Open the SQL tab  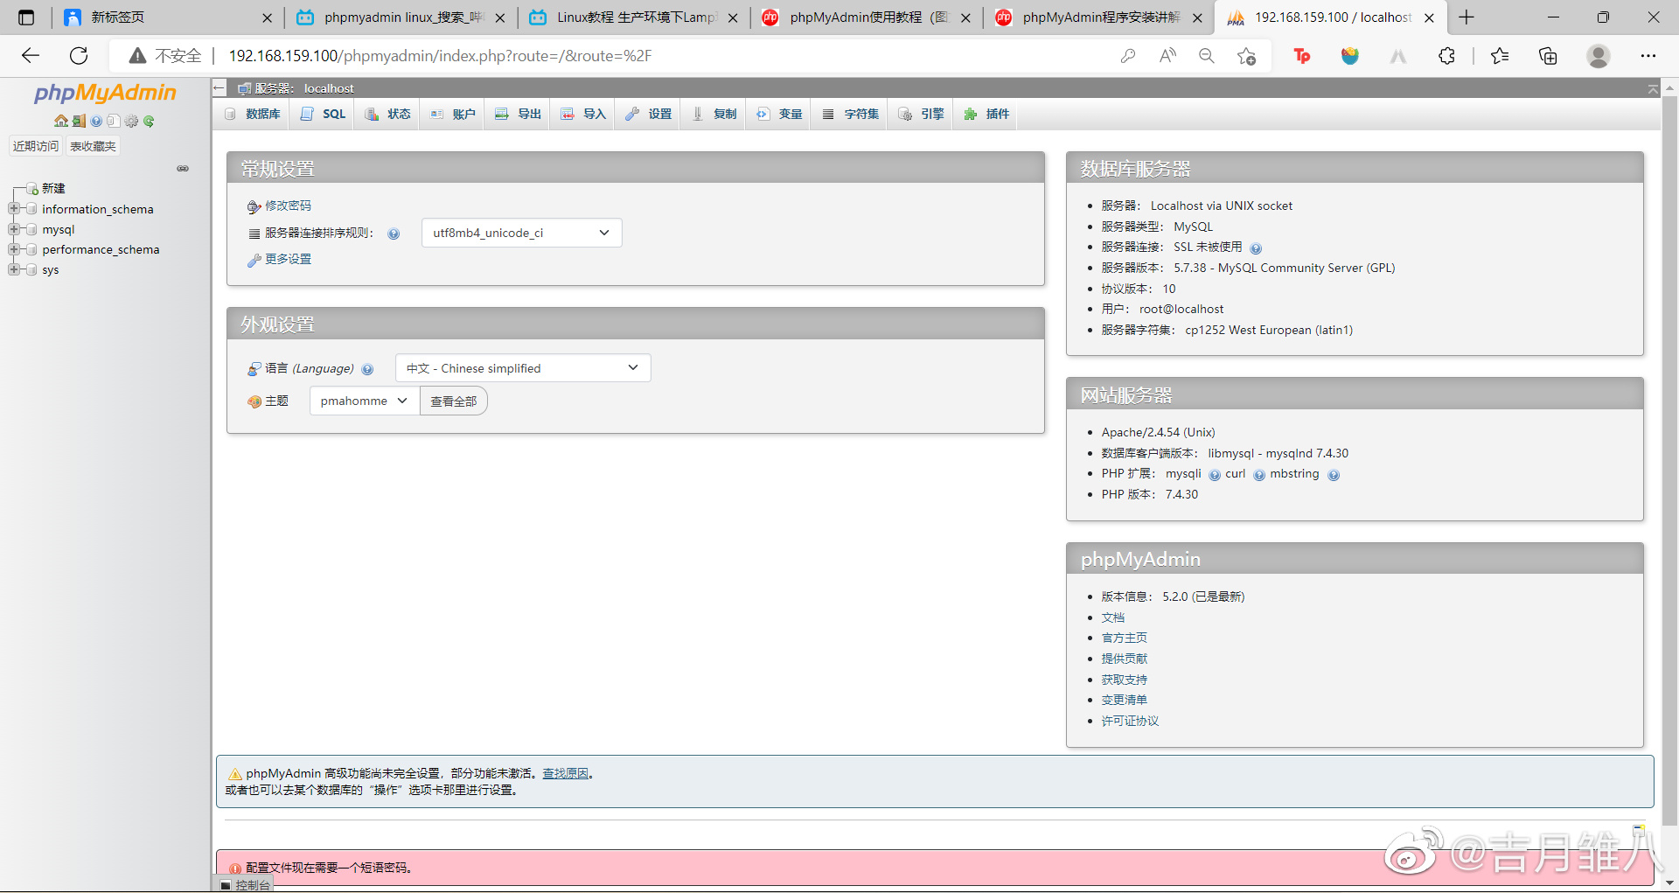pyautogui.click(x=323, y=114)
